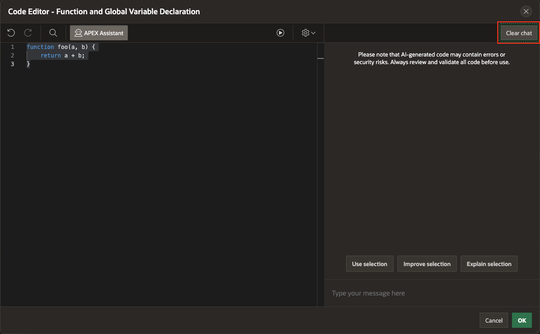Image resolution: width=540 pixels, height=334 pixels.
Task: Confirm with the green OK button
Action: click(521, 320)
